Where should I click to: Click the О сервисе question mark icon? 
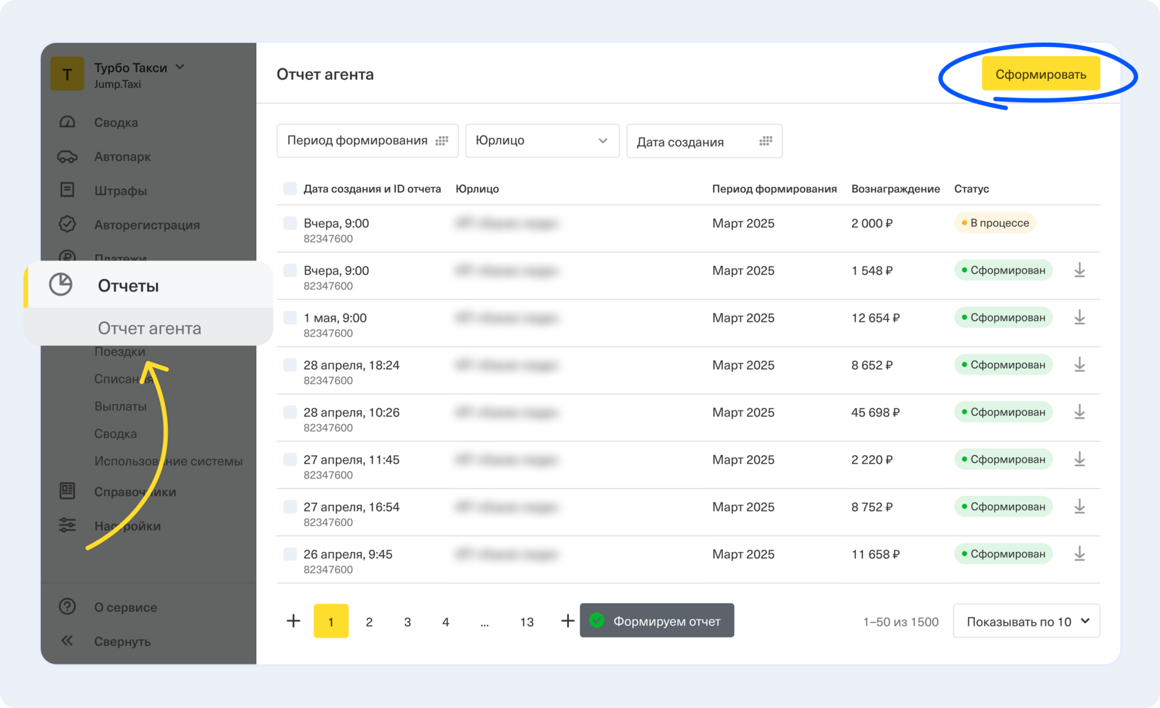(x=67, y=606)
